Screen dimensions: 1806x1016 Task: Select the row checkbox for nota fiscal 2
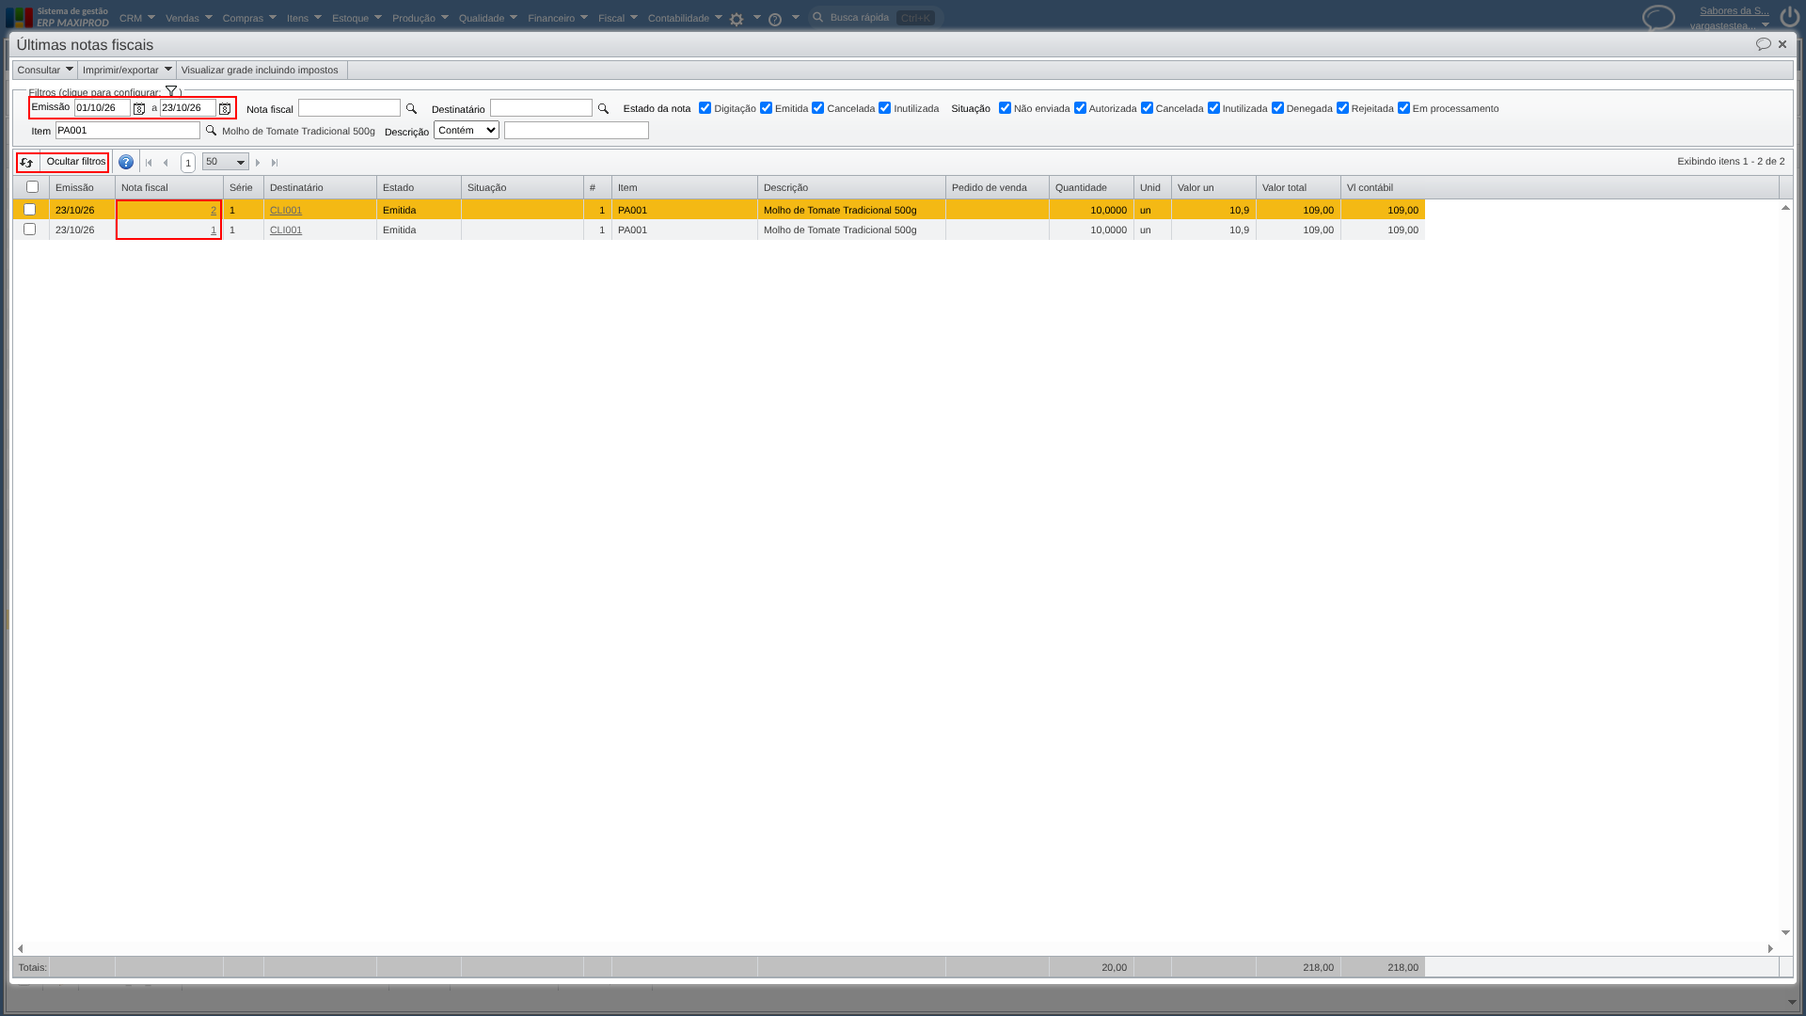tap(29, 210)
